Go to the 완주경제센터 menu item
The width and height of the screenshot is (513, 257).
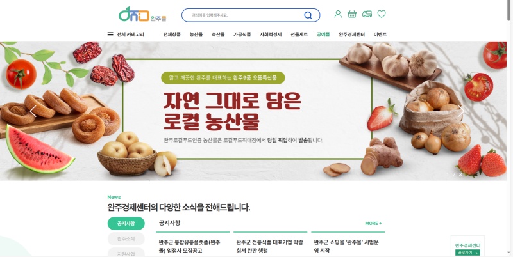click(351, 35)
